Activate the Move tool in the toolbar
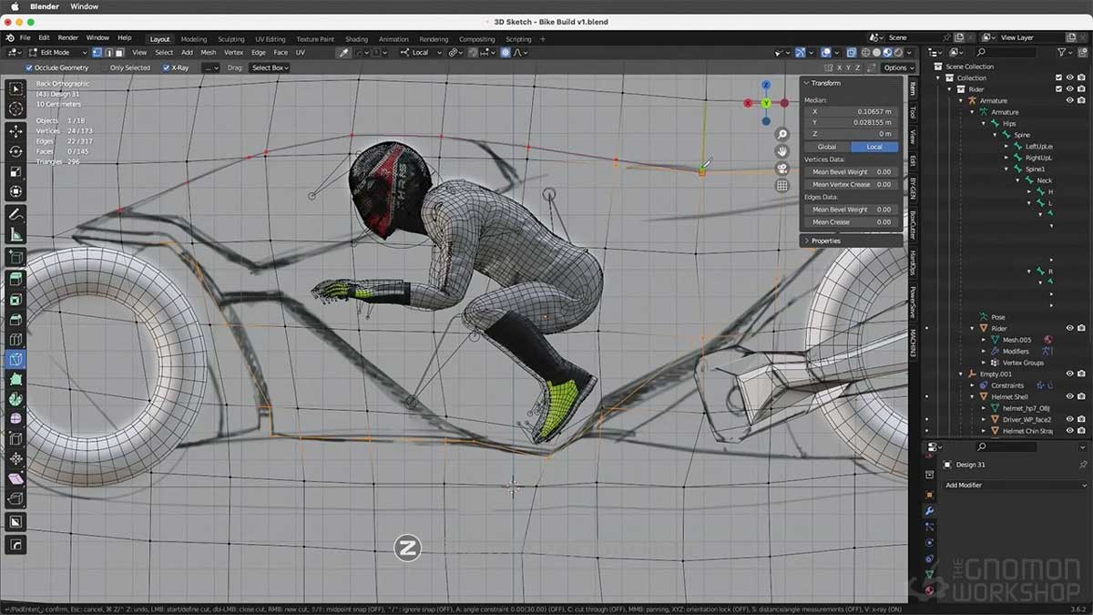 click(x=14, y=130)
